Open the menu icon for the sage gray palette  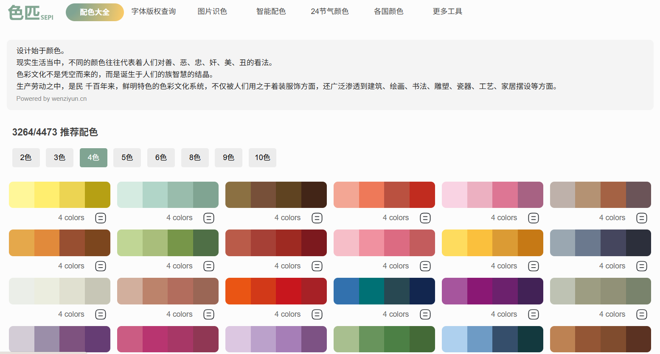[x=642, y=315]
